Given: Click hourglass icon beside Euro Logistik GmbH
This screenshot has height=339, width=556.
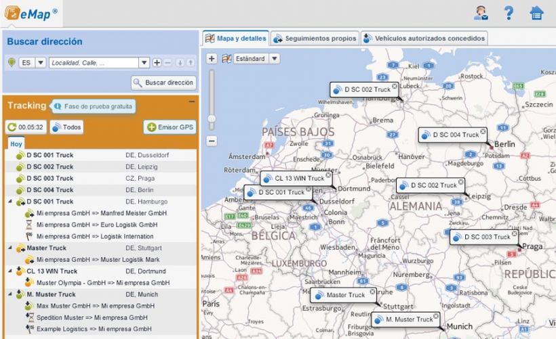Looking at the screenshot, I should pos(29,225).
